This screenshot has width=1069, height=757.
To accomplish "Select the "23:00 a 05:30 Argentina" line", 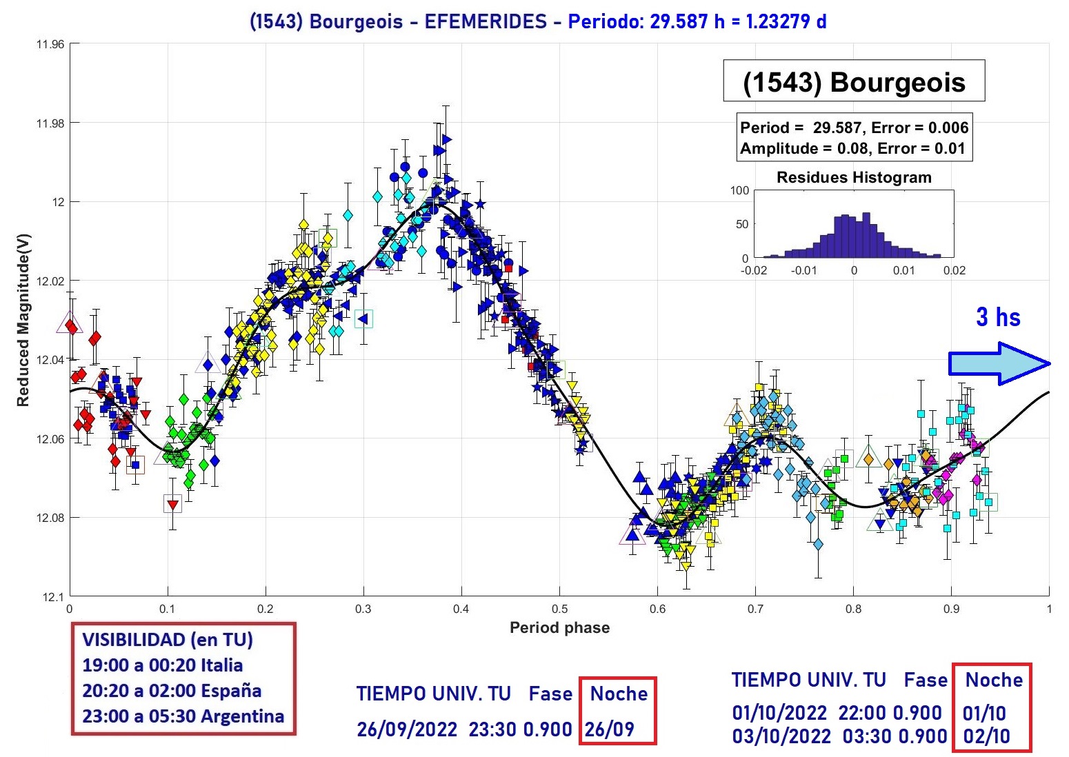I will point(183,716).
